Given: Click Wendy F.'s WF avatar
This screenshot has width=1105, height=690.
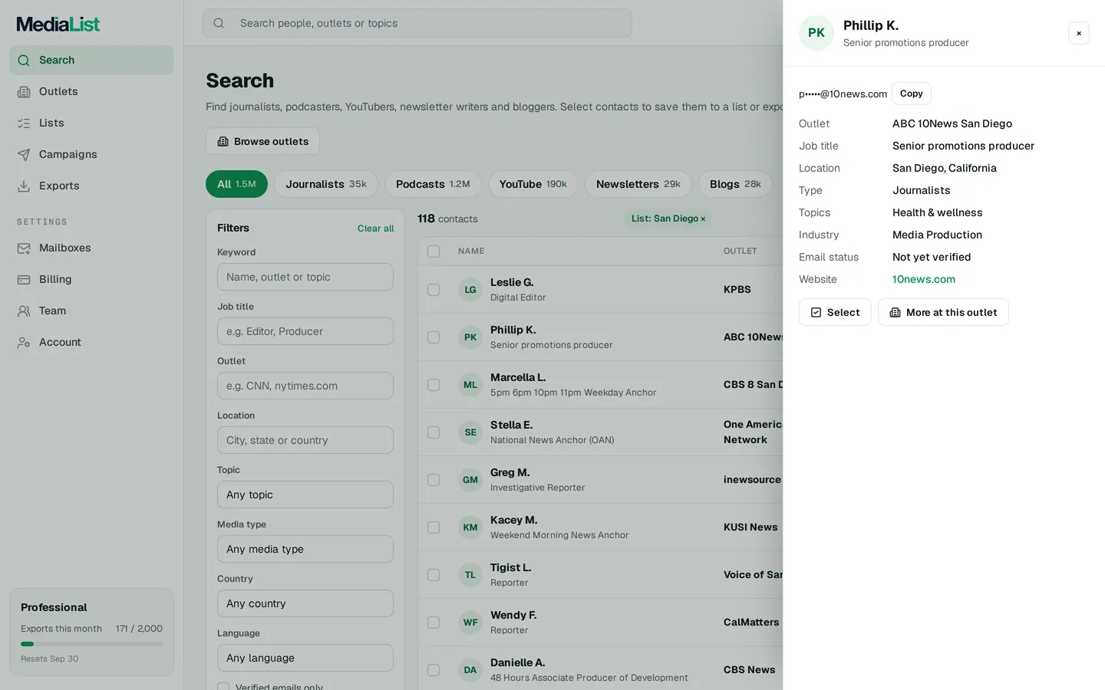Looking at the screenshot, I should tap(470, 623).
